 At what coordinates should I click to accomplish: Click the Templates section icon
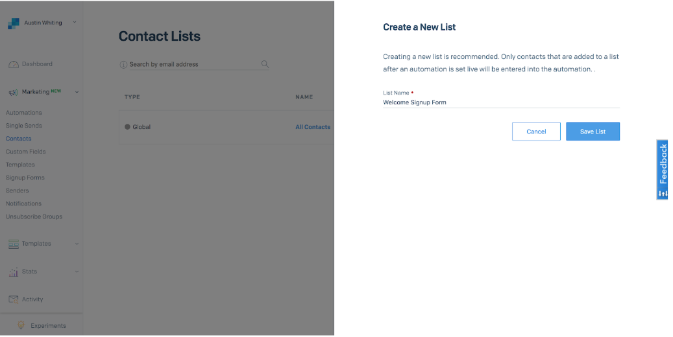click(x=13, y=244)
